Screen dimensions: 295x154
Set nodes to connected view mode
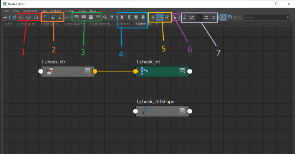click(x=83, y=17)
